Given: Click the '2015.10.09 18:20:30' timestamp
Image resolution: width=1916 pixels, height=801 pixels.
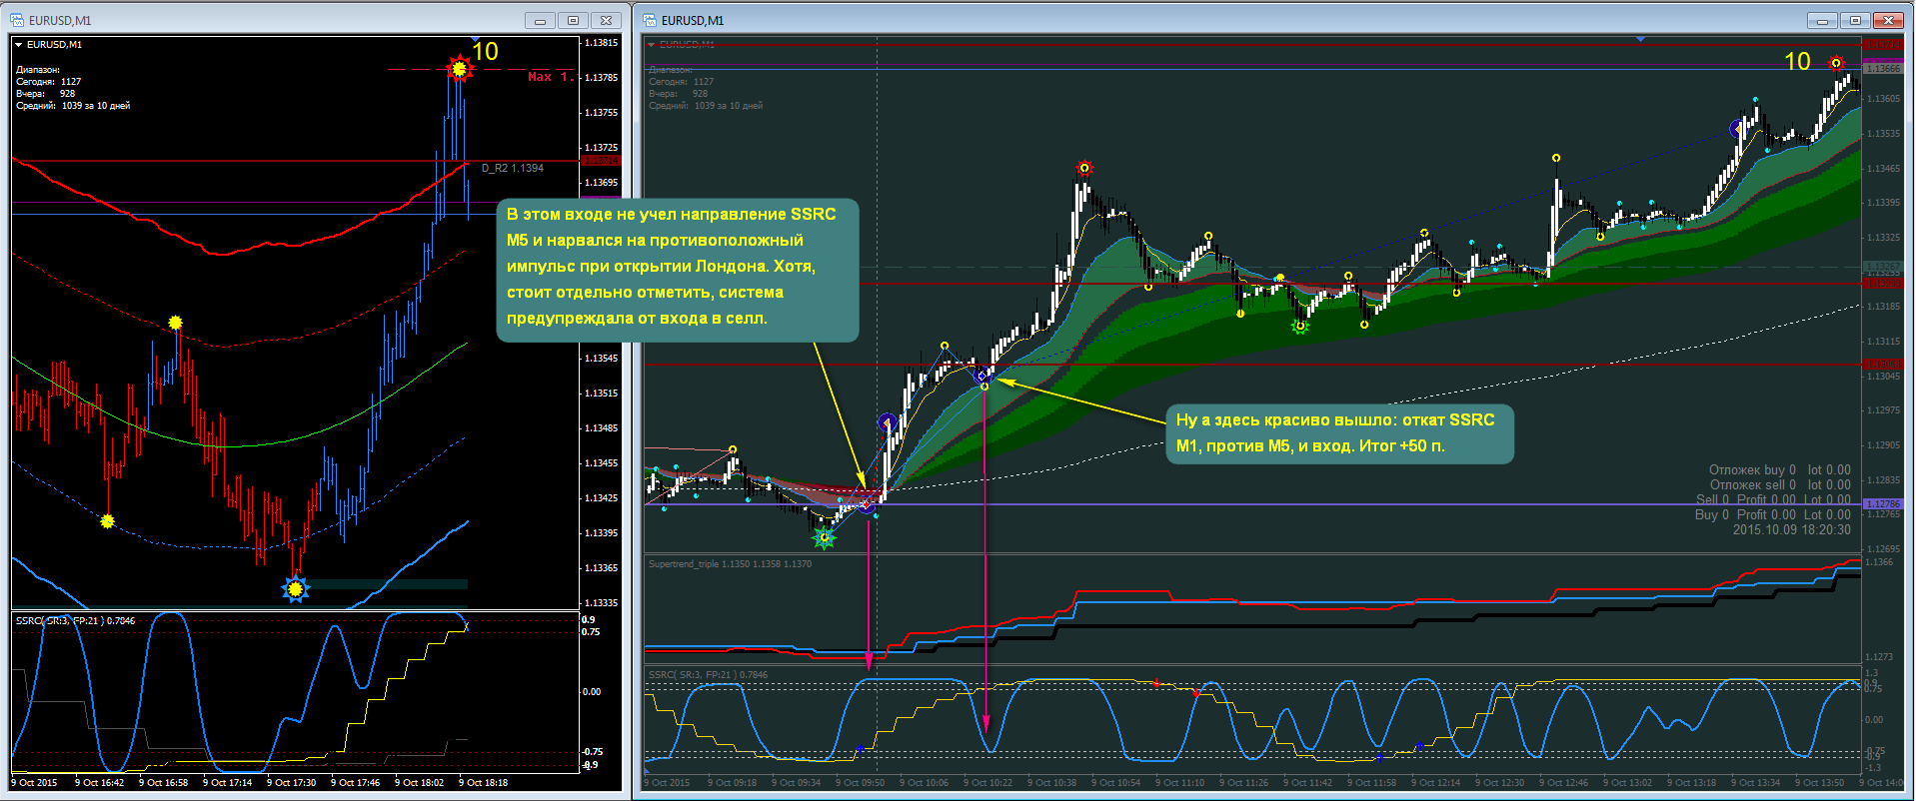Looking at the screenshot, I should click(1792, 530).
